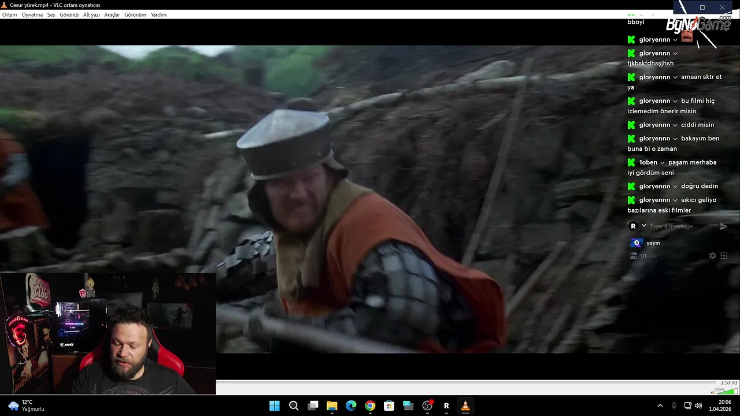This screenshot has height=416, width=740.
Task: Open the Alt yazı menu
Action: click(x=91, y=14)
